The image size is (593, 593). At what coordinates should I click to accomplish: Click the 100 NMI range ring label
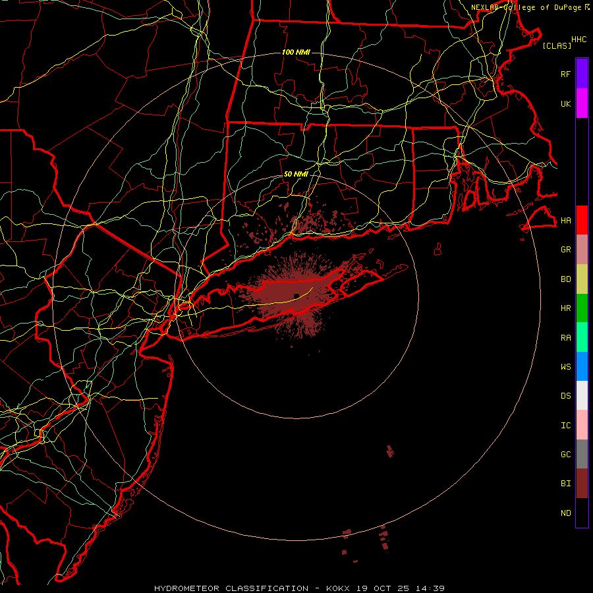pos(296,52)
